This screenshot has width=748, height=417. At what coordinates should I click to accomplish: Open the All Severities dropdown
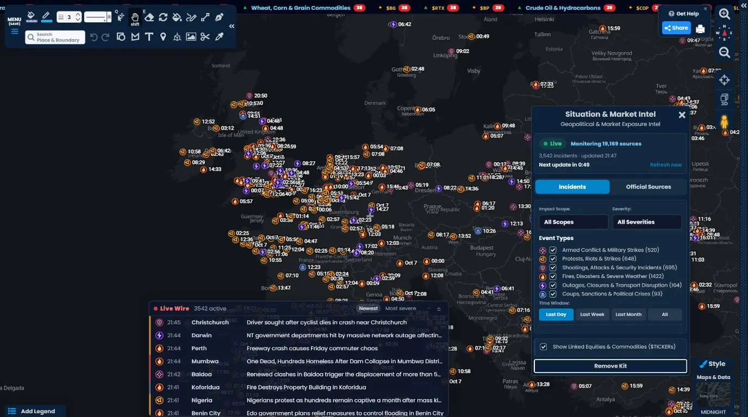pyautogui.click(x=647, y=222)
